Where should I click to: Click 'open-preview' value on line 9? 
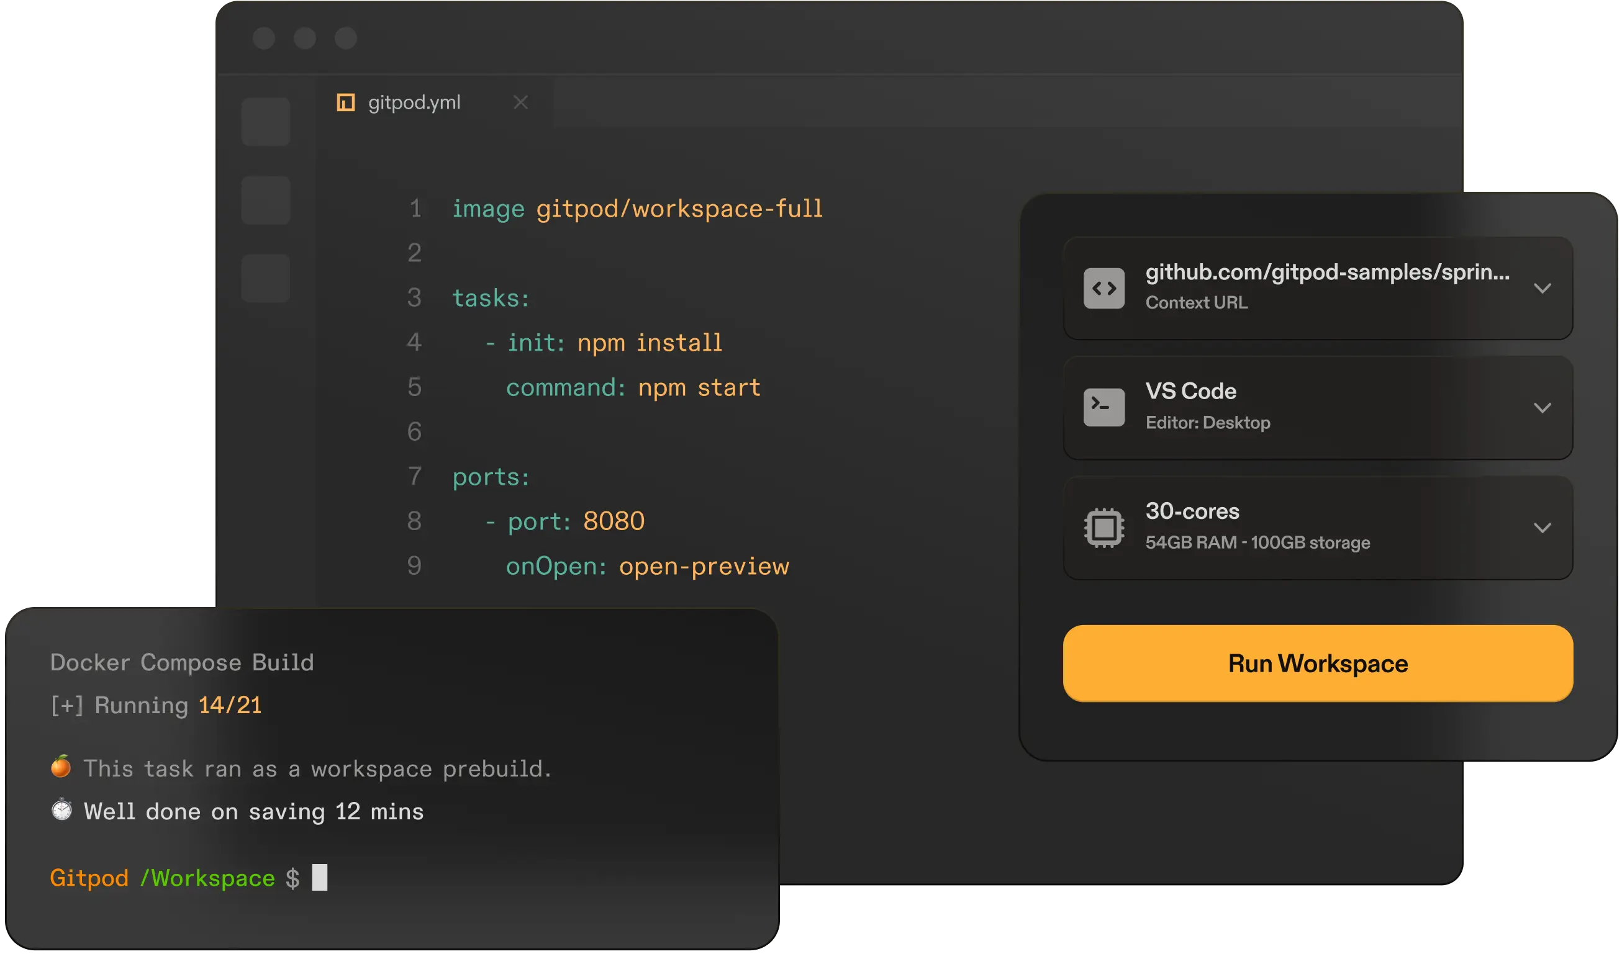pyautogui.click(x=704, y=567)
